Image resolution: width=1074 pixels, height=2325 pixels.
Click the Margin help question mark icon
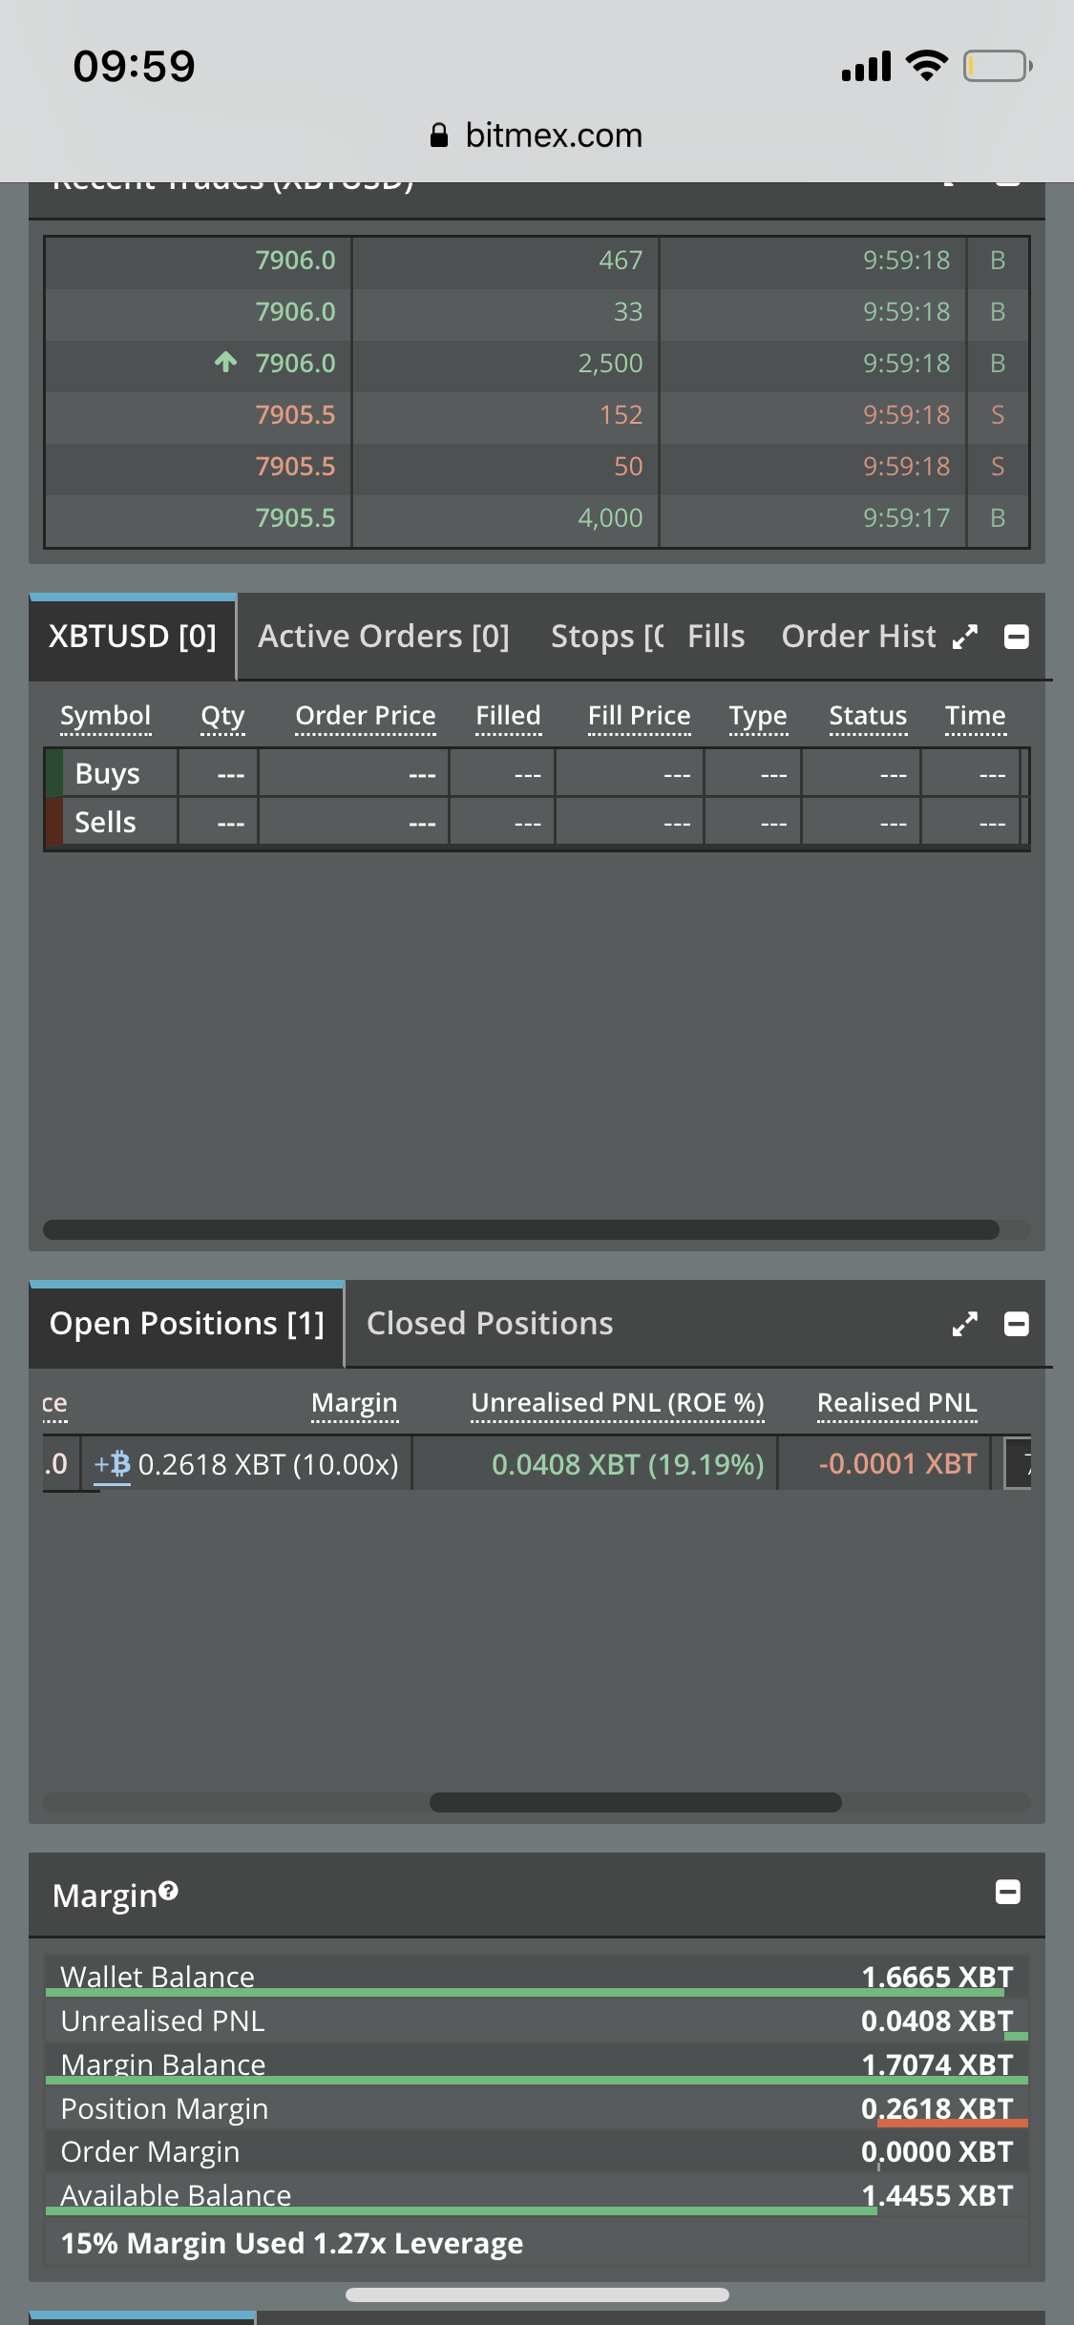coord(169,1890)
